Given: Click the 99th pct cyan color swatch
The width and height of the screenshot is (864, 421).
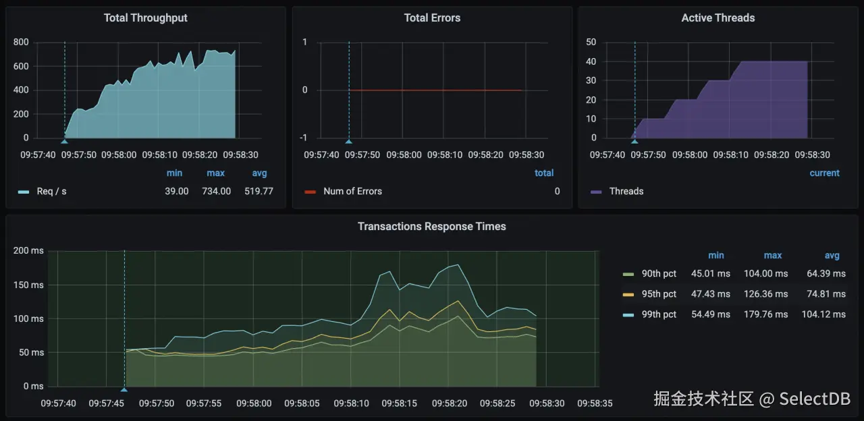Looking at the screenshot, I should [628, 314].
